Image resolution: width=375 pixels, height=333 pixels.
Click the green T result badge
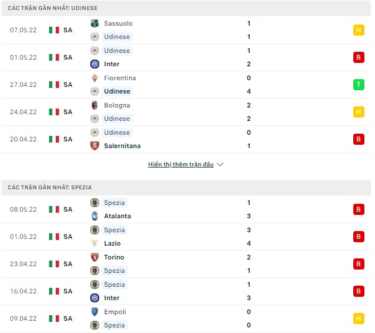tap(359, 85)
